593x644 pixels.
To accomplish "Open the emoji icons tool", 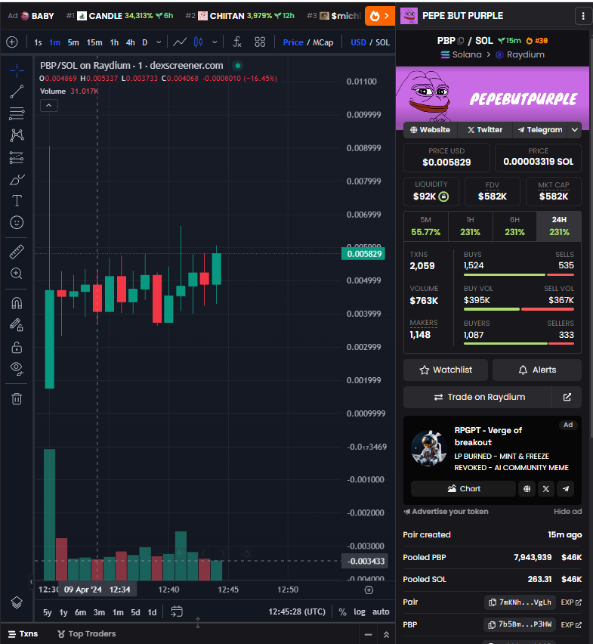I will (17, 223).
